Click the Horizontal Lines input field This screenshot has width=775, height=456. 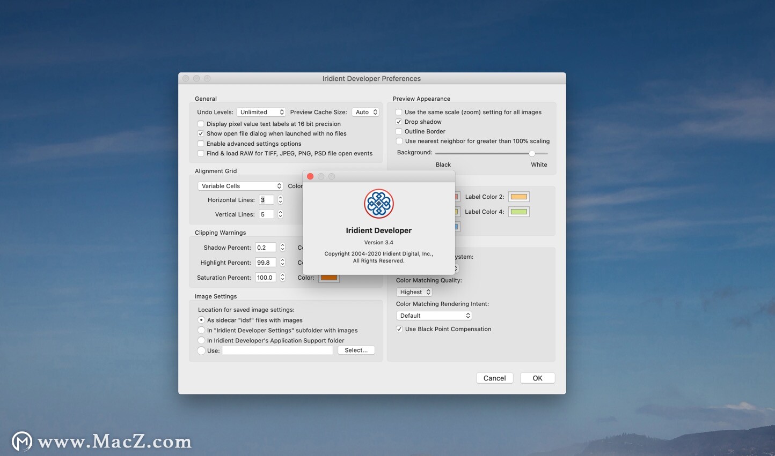pyautogui.click(x=266, y=200)
